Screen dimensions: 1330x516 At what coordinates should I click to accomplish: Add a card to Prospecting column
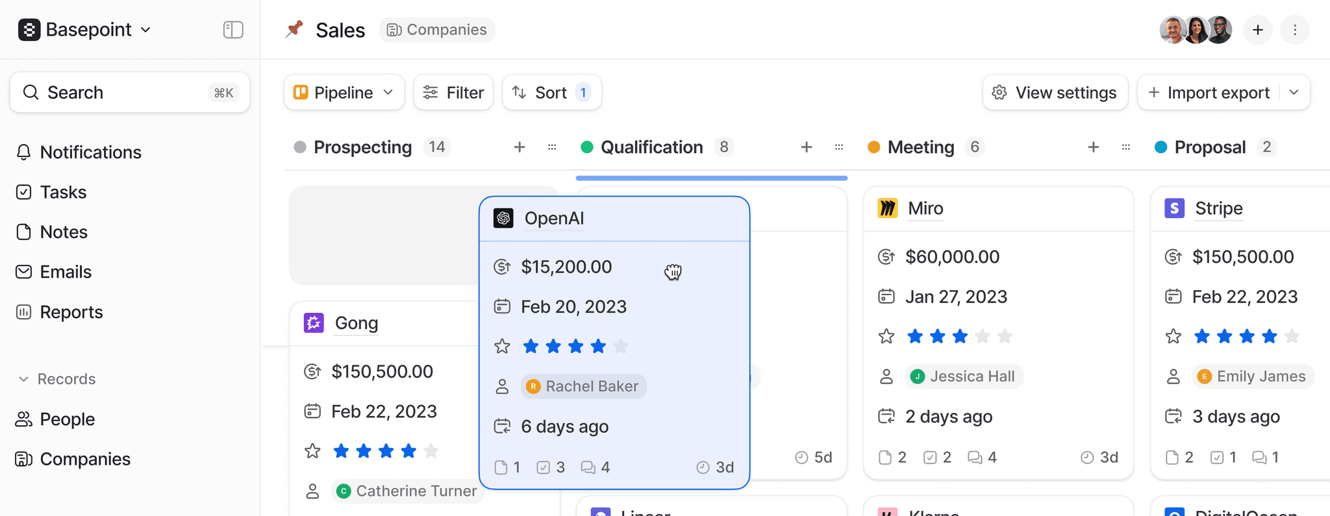[x=520, y=147]
